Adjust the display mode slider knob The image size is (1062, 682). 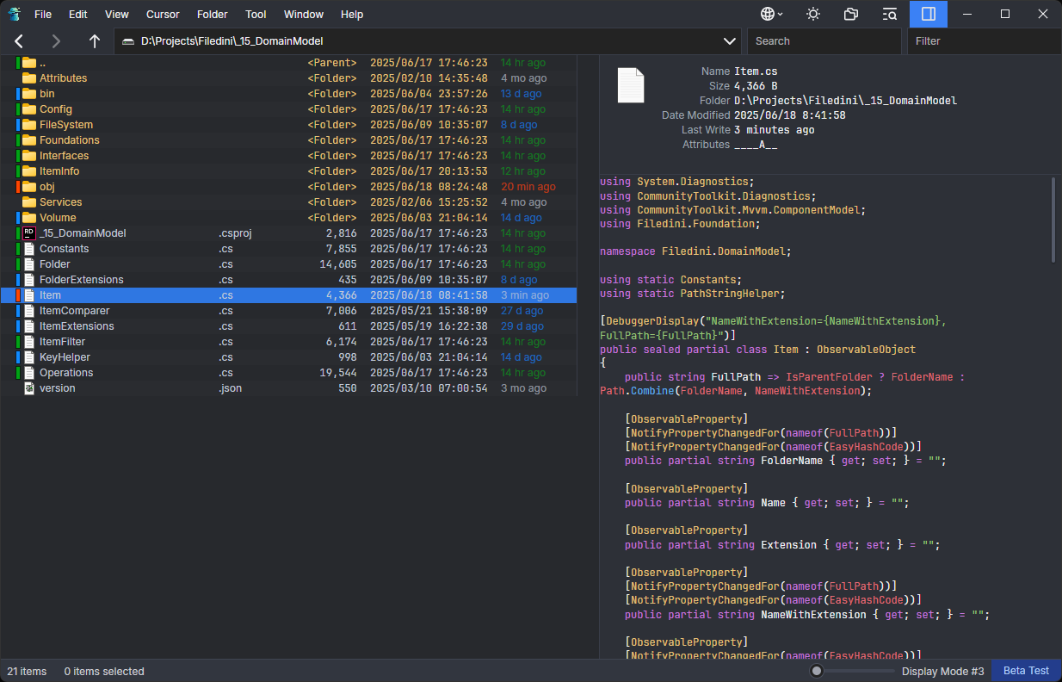(817, 671)
